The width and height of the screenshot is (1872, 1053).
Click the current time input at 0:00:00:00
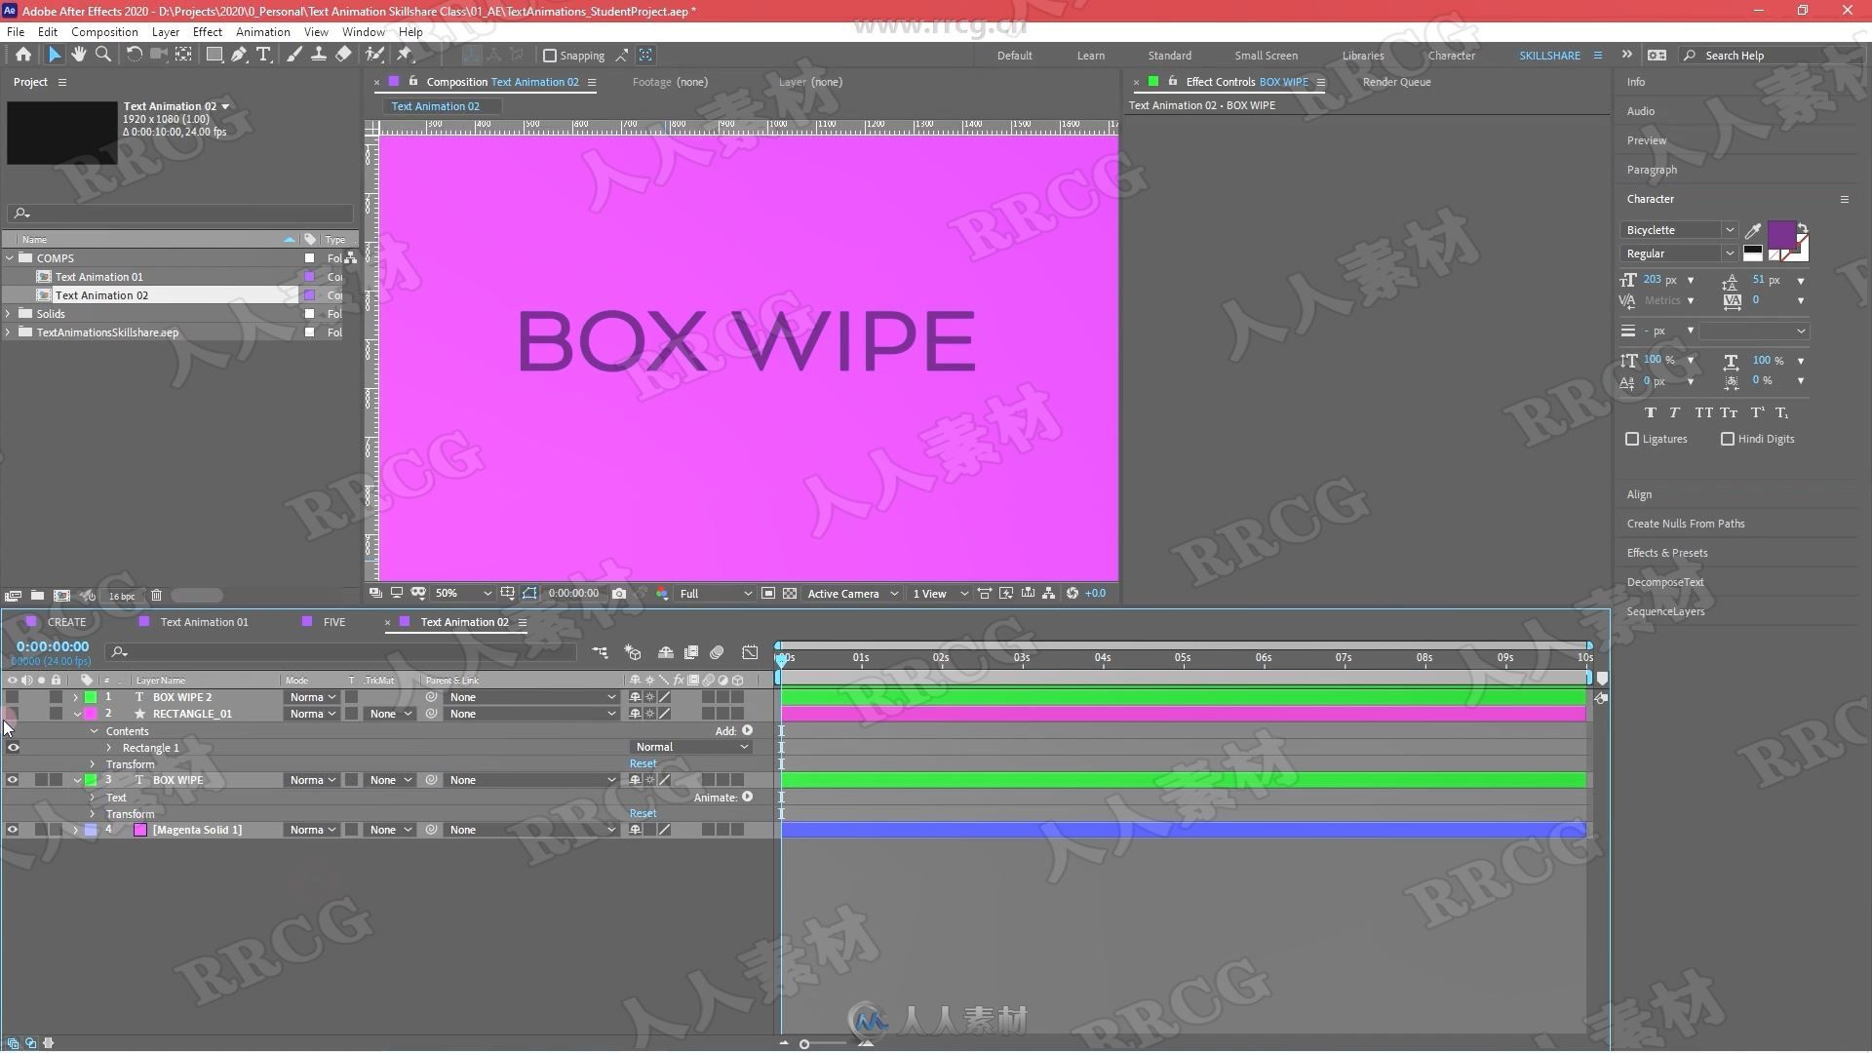click(52, 645)
